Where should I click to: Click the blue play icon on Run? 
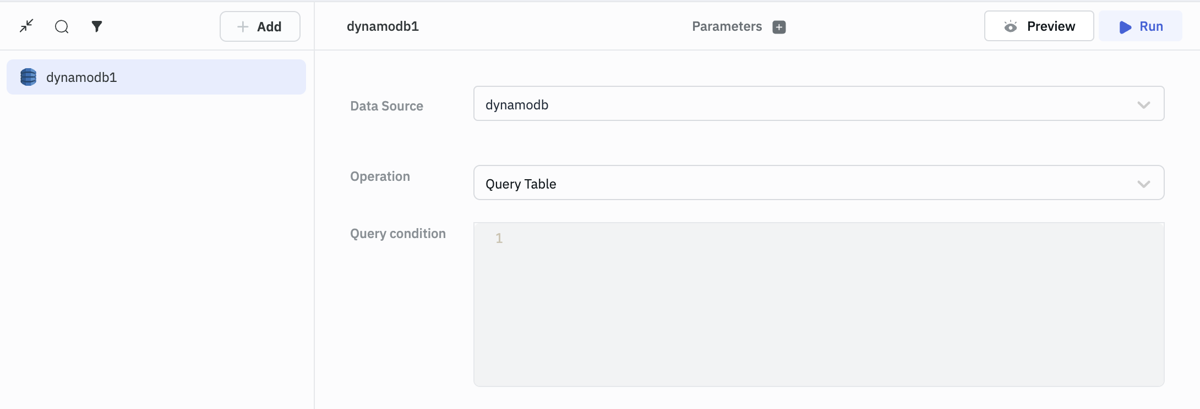pos(1125,27)
